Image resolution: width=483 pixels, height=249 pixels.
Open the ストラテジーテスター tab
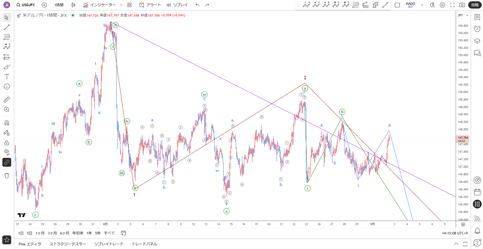tap(68, 244)
